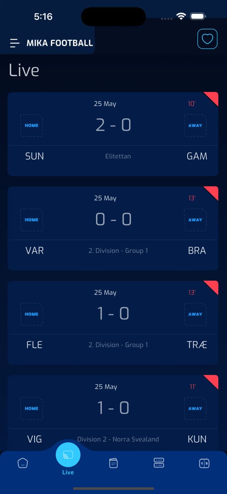Viewport: 227px width, 494px height.
Task: Tap VAR home team logo placeholder
Action: 32,220
